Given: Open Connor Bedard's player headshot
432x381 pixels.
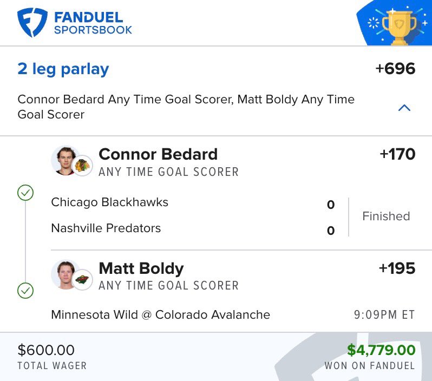Looking at the screenshot, I should coord(64,159).
